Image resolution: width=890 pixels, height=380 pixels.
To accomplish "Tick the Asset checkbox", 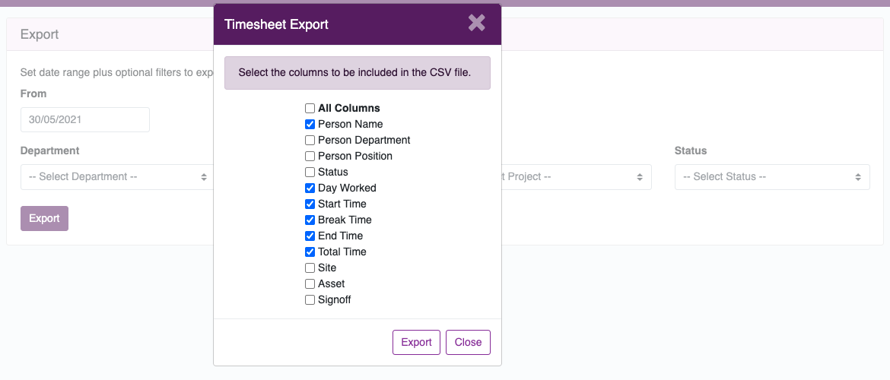I will 310,283.
